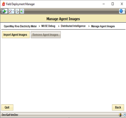Image resolution: width=126 pixels, height=118 pixels.
Task: Click the document export icon in toolbar
Action: 22,11
